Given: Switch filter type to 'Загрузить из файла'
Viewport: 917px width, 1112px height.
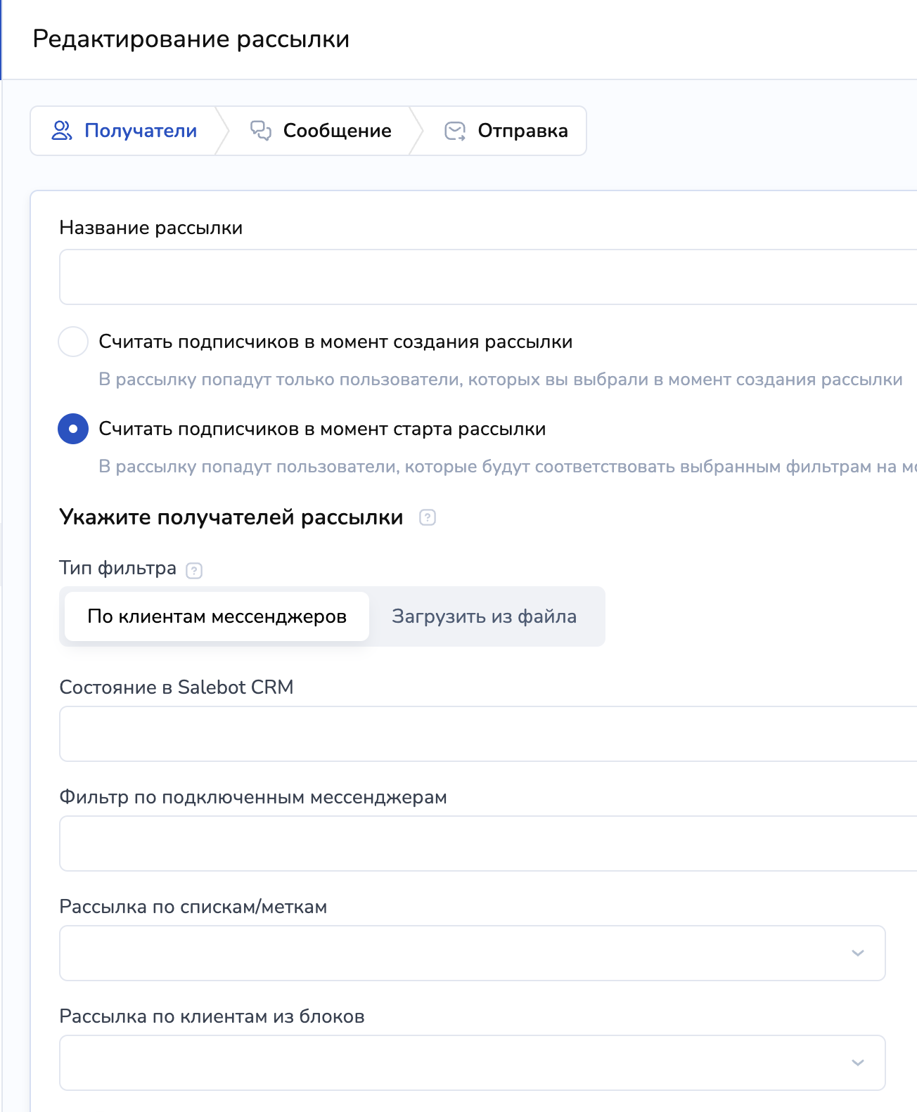Looking at the screenshot, I should (484, 616).
